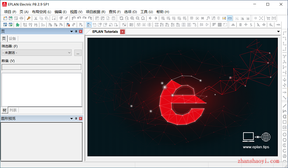Image resolution: width=288 pixels, height=168 pixels.
Task: Expand the 页 panel dropdown arrow
Action: click(72, 31)
